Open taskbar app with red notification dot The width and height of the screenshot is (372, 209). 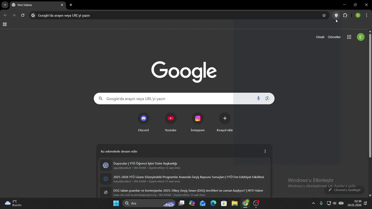(256, 203)
